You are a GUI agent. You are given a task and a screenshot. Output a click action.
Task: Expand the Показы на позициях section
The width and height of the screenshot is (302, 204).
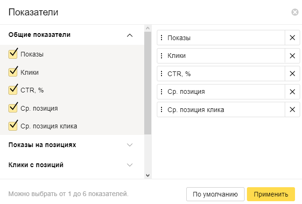[x=130, y=145]
